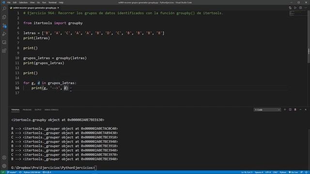
Task: Change CRLF end of line sequence
Action: (x=275, y=172)
